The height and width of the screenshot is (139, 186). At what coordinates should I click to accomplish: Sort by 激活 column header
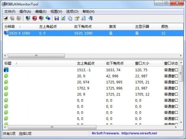tap(120, 27)
